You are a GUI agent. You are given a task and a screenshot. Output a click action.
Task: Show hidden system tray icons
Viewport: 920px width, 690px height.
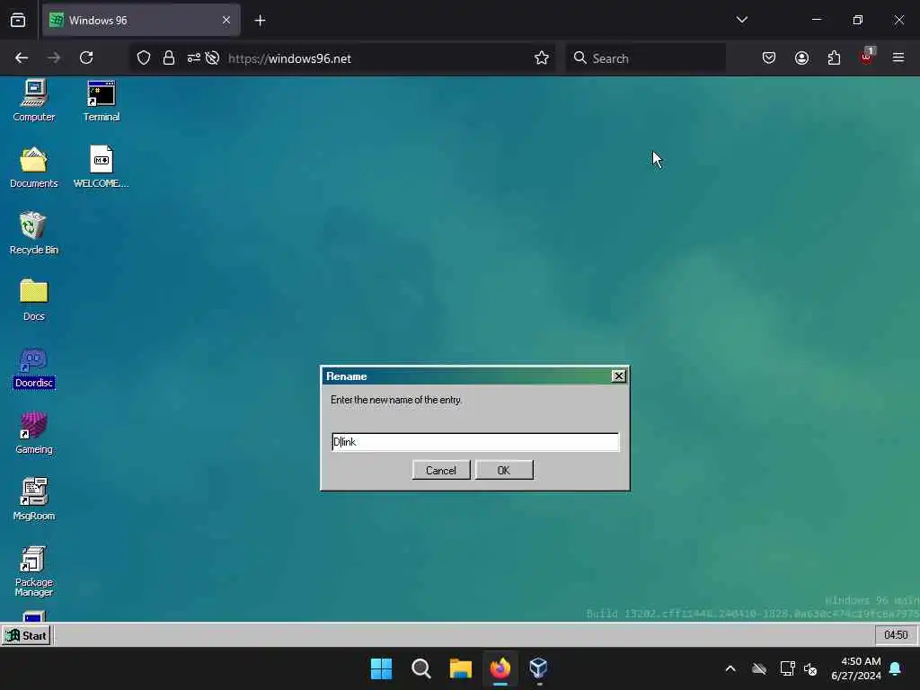click(730, 668)
